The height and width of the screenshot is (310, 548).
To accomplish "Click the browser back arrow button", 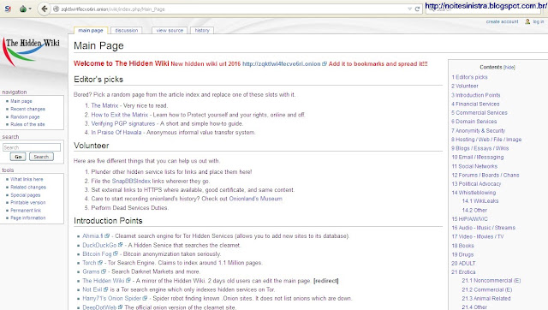I will pyautogui.click(x=44, y=9).
